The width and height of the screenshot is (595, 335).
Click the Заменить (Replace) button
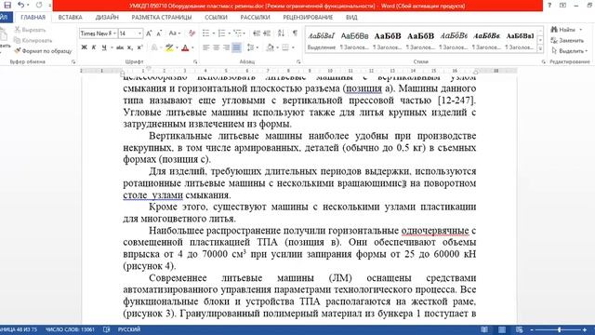[x=567, y=40]
